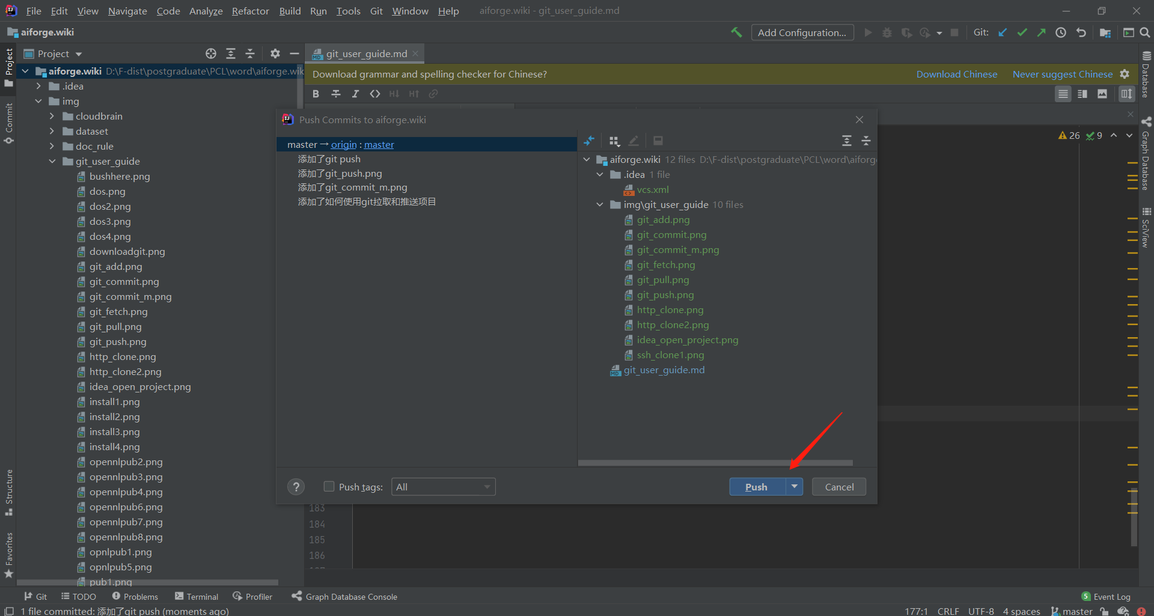Close the Push Commits dialog
This screenshot has height=616, width=1154.
click(859, 120)
